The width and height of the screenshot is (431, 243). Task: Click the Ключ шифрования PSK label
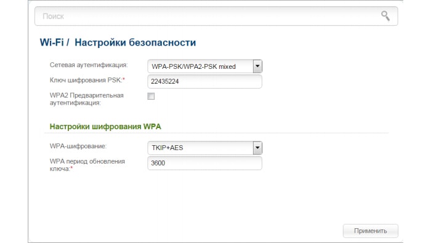[86, 80]
